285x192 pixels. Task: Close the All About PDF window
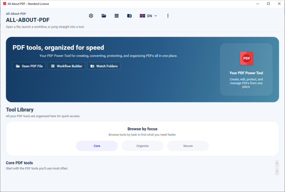tap(279, 4)
